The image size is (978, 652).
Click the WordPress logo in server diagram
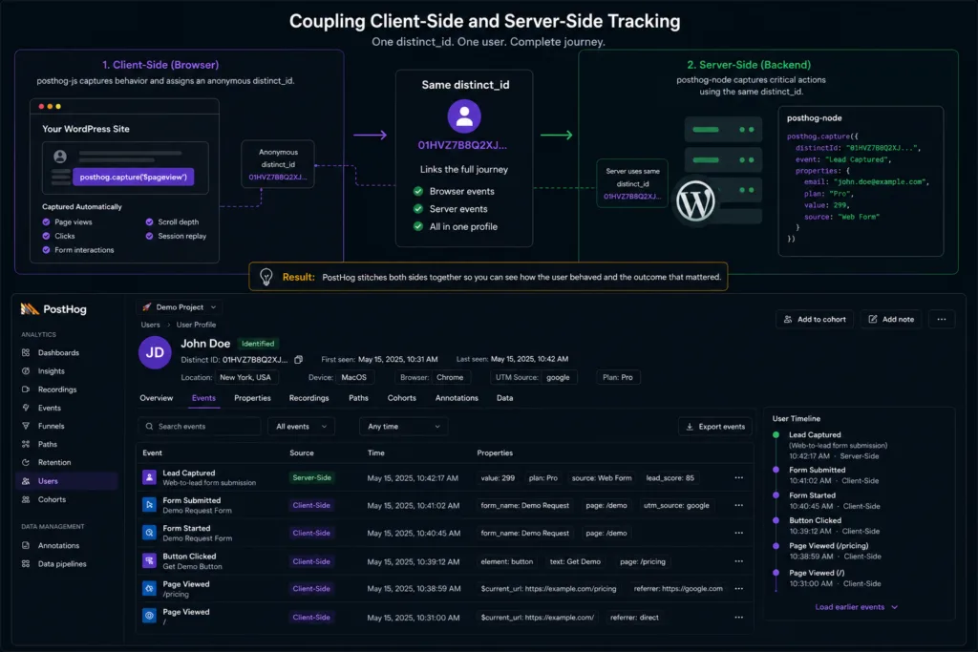tap(695, 200)
